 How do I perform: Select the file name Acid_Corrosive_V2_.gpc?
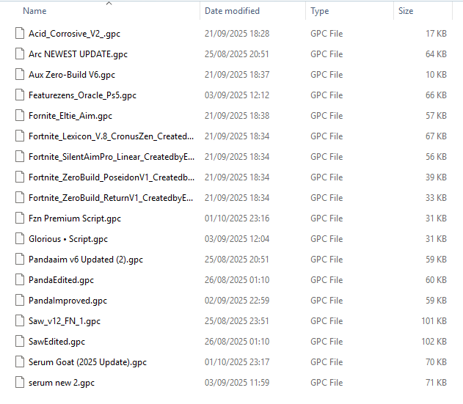point(74,34)
